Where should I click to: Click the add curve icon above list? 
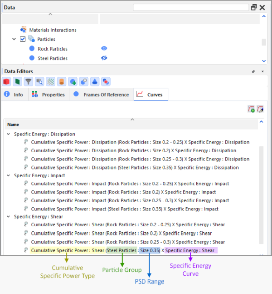pos(251,109)
